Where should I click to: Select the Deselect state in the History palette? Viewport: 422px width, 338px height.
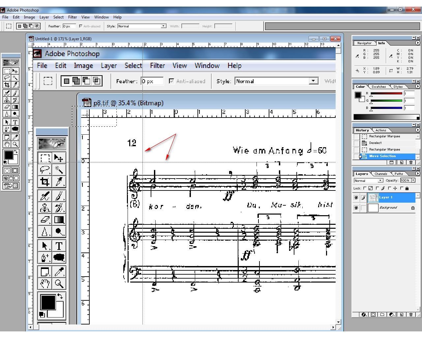[388, 143]
